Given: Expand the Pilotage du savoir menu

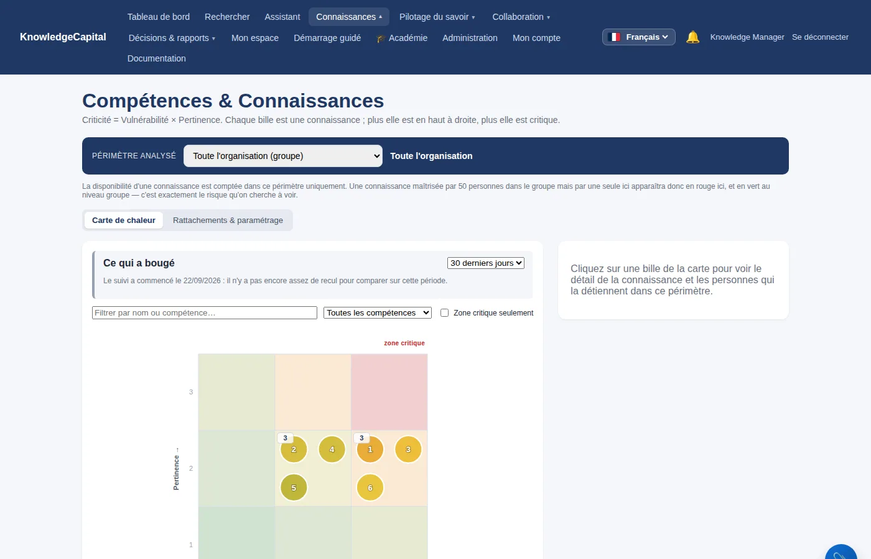Looking at the screenshot, I should (x=437, y=17).
